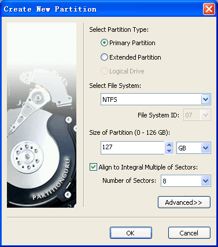Close the Create New Partition dialog

point(209,9)
